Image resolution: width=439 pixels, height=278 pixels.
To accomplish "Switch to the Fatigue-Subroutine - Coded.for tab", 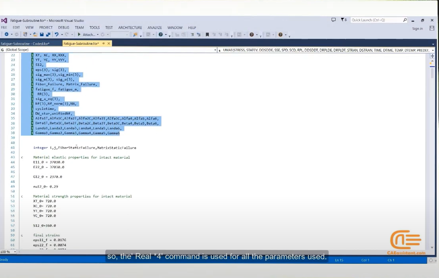I will (x=25, y=44).
